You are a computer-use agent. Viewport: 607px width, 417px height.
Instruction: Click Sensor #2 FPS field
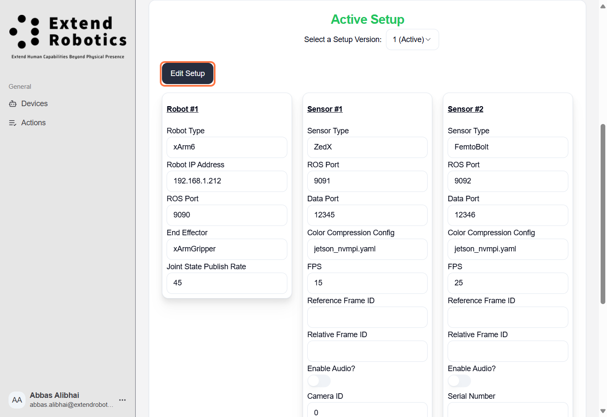point(508,283)
